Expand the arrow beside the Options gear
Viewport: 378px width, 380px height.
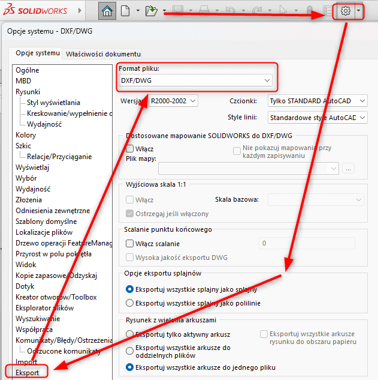358,11
